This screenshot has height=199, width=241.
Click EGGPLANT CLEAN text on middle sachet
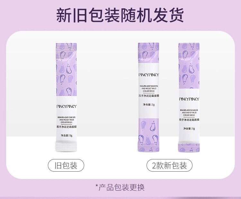[149, 86]
